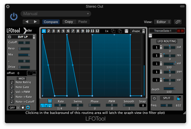Click the triplet 3 rate mode button
Screen dimensions: 191x129
46,105
